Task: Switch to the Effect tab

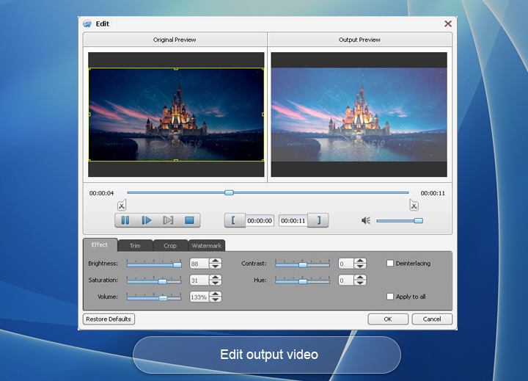Action: pyautogui.click(x=100, y=244)
